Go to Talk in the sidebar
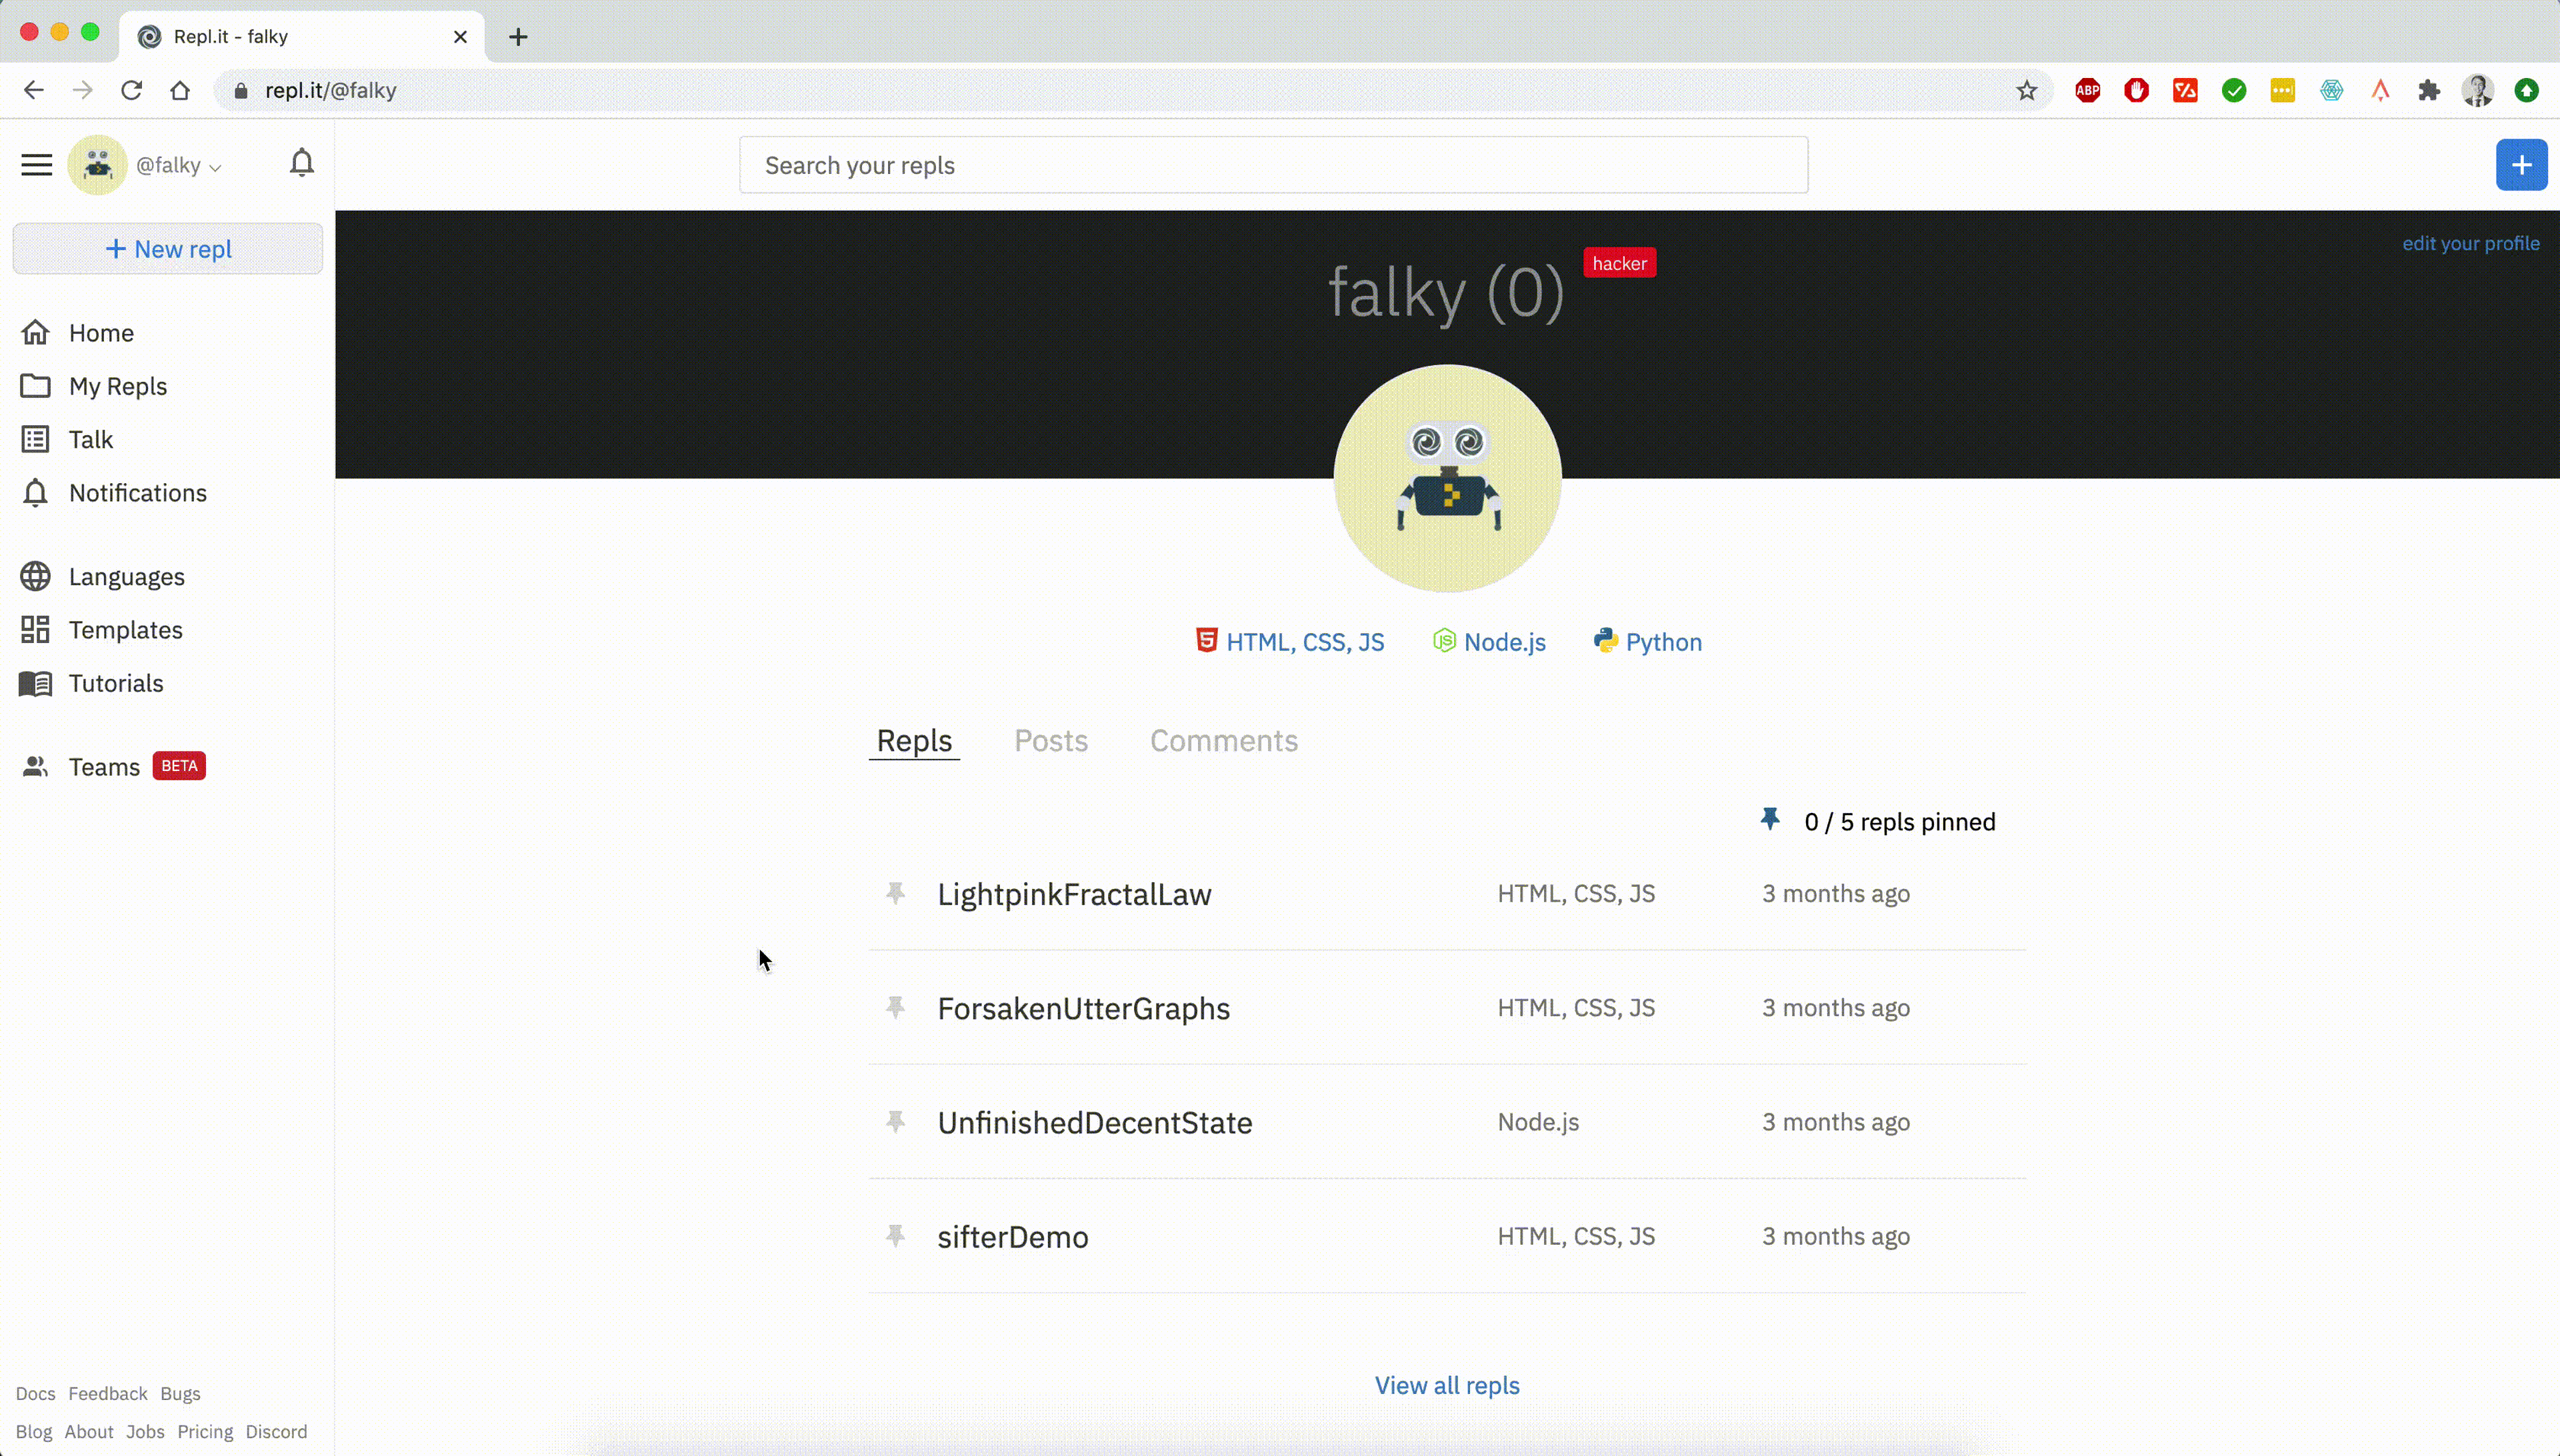Image resolution: width=2560 pixels, height=1456 pixels. pos(90,440)
